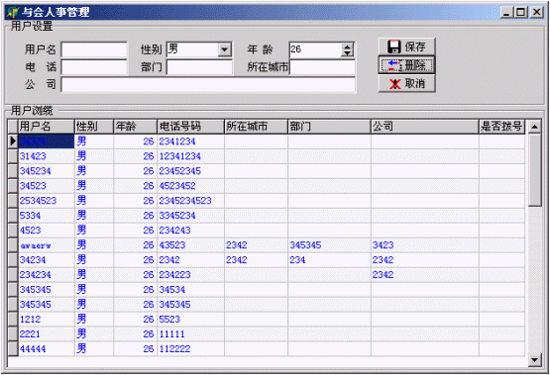Click the row selector for user 44444
Viewport: 550px width, 375px height.
point(13,349)
